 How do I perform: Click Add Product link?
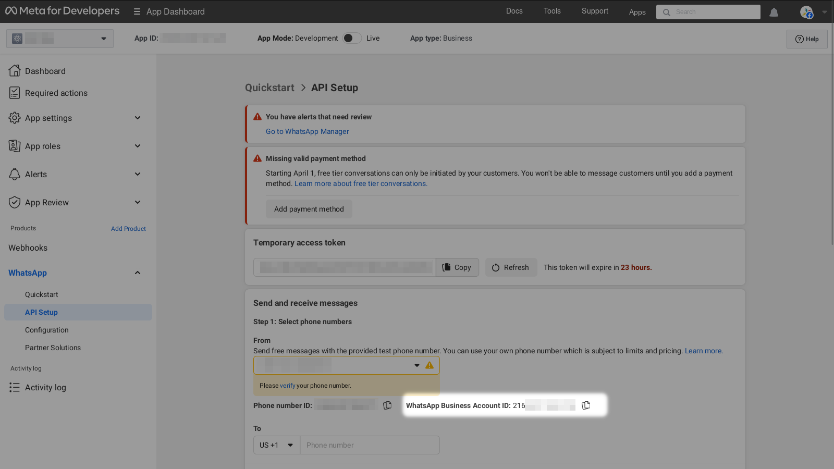click(128, 229)
